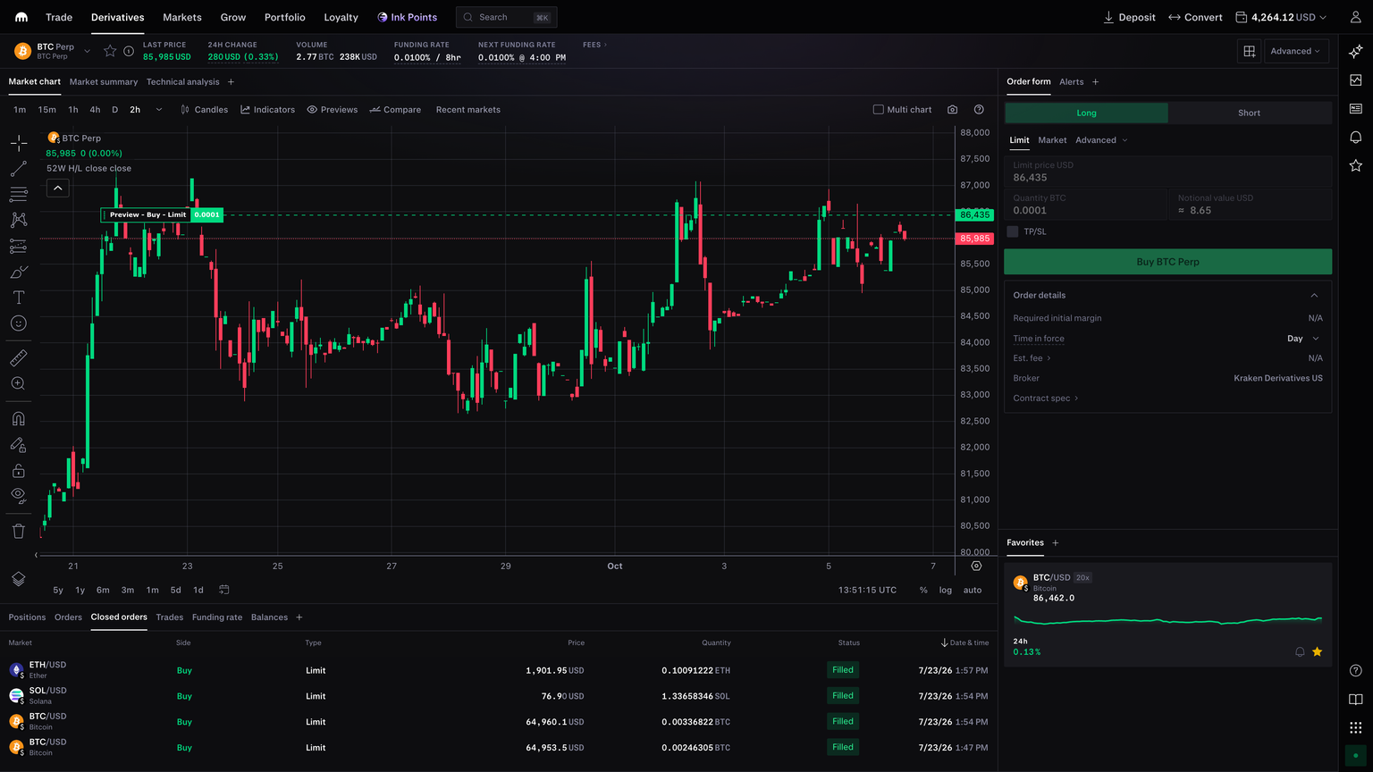Select the crosshair cursor tool
This screenshot has width=1373, height=772.
point(18,143)
